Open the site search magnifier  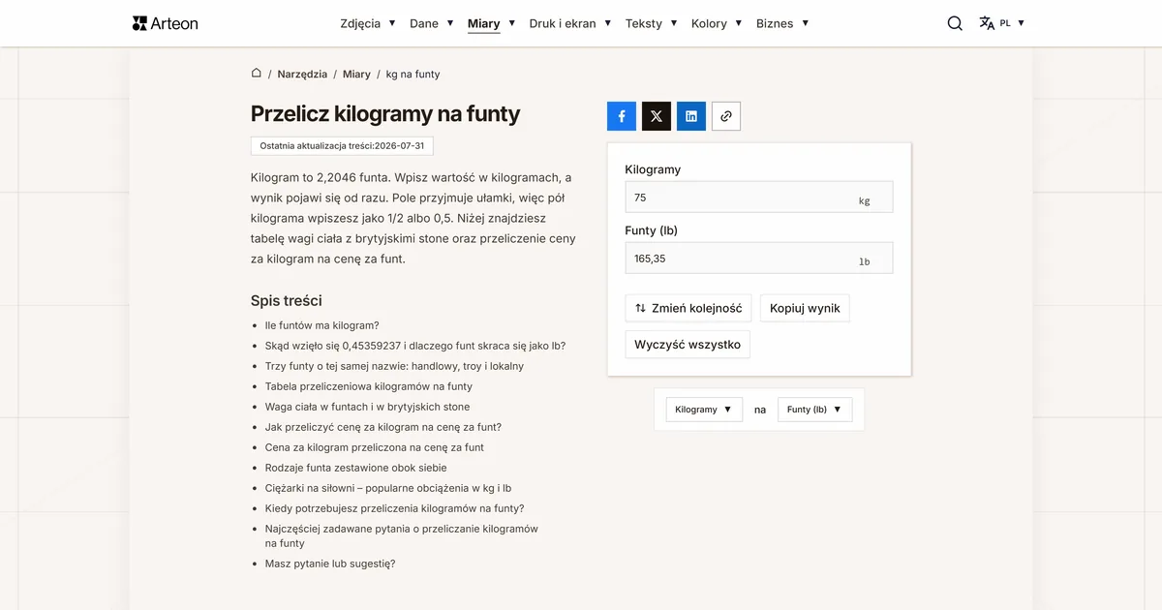tap(955, 23)
